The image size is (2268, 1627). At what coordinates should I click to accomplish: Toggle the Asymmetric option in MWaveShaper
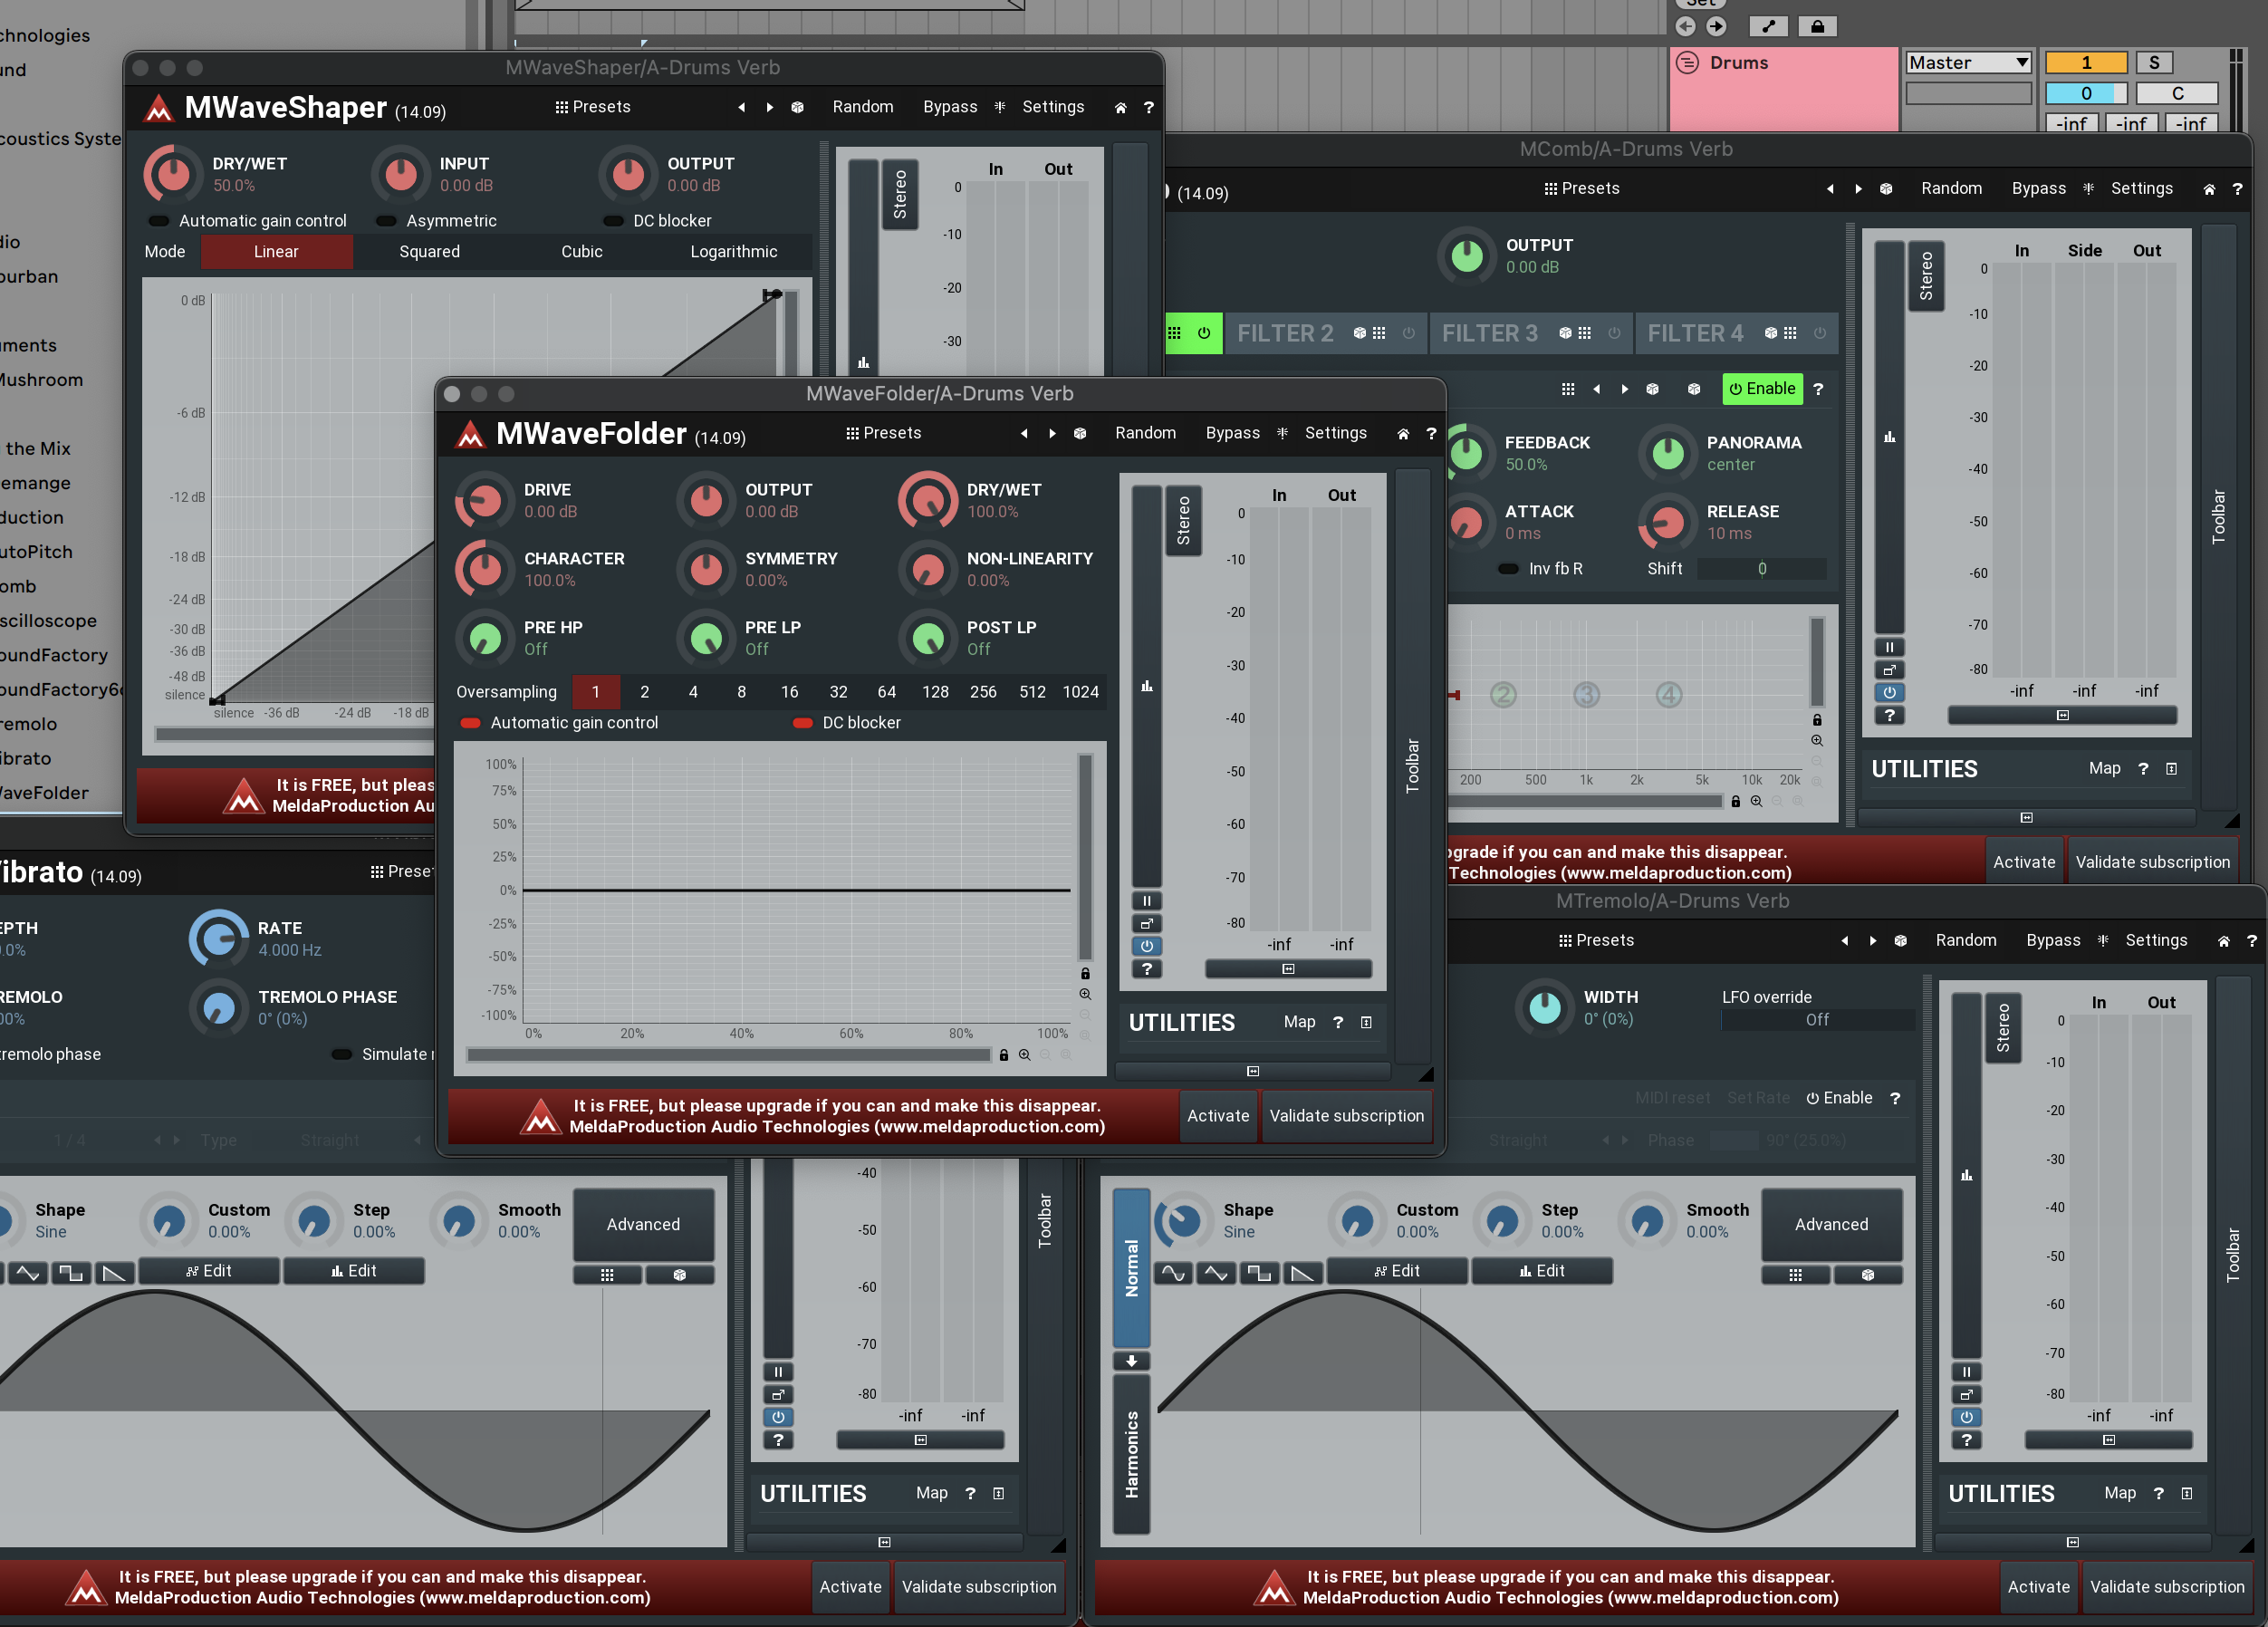pos(436,221)
